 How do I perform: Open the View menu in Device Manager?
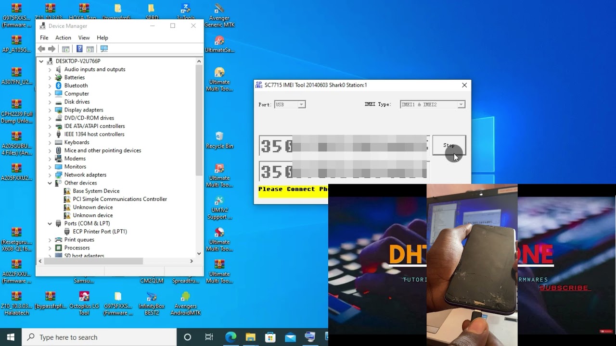[x=84, y=37]
